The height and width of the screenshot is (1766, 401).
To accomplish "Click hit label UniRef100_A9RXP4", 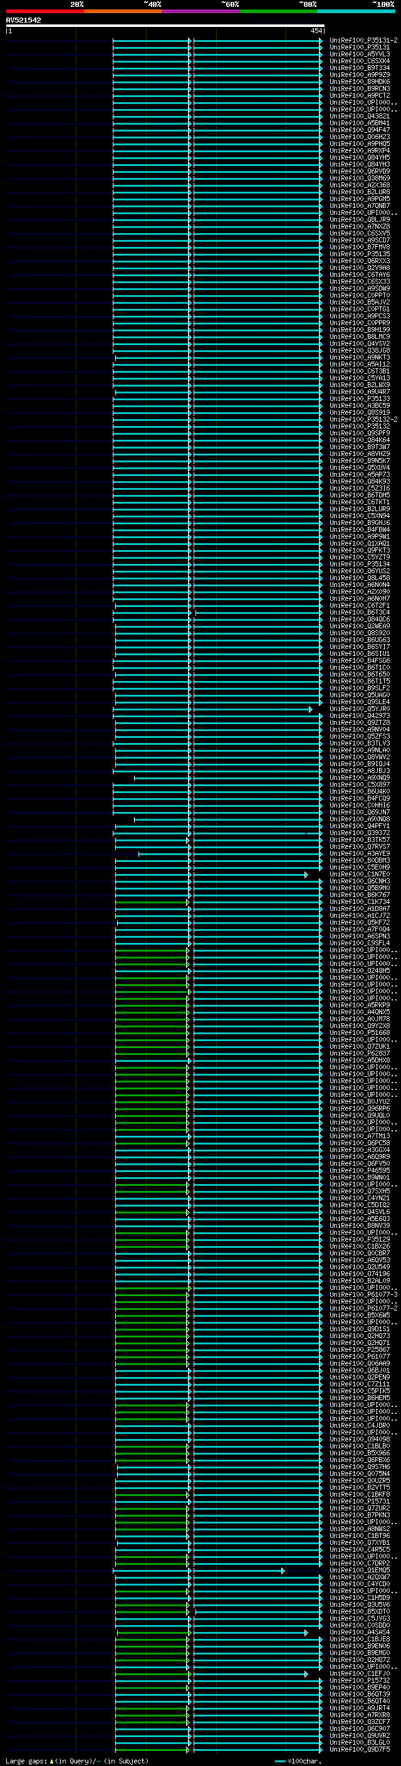I will click(360, 151).
